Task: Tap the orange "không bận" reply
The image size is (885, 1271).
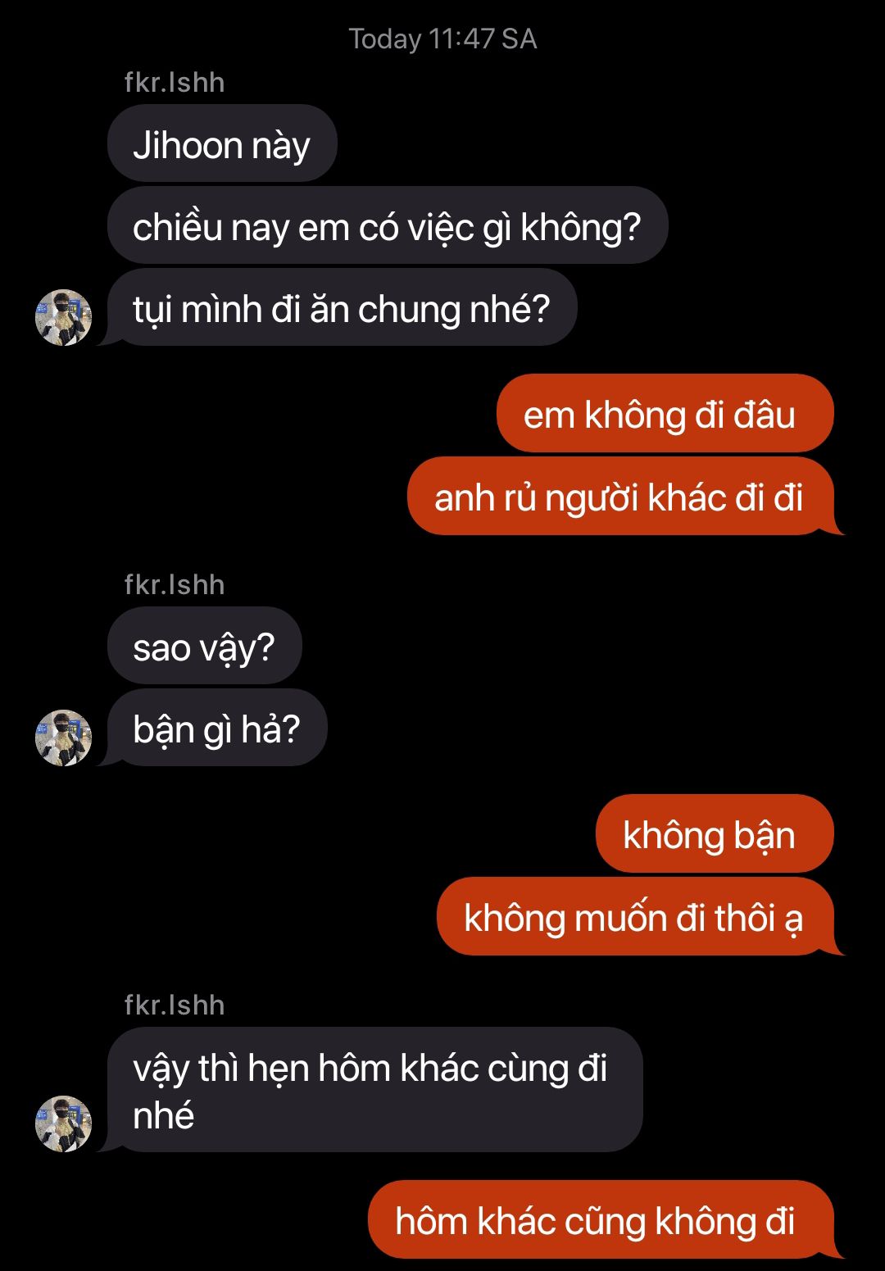Action: point(715,833)
